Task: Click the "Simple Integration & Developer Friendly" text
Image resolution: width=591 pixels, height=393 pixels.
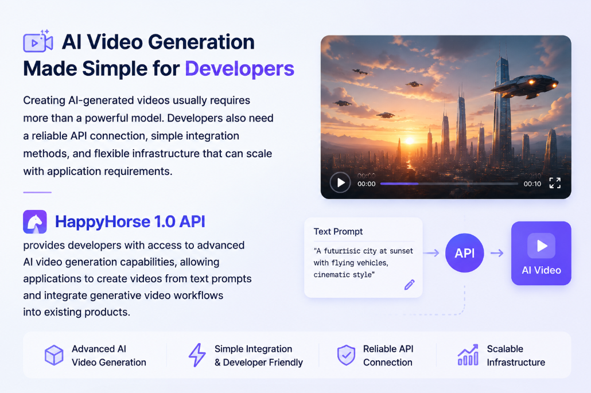Action: click(259, 355)
